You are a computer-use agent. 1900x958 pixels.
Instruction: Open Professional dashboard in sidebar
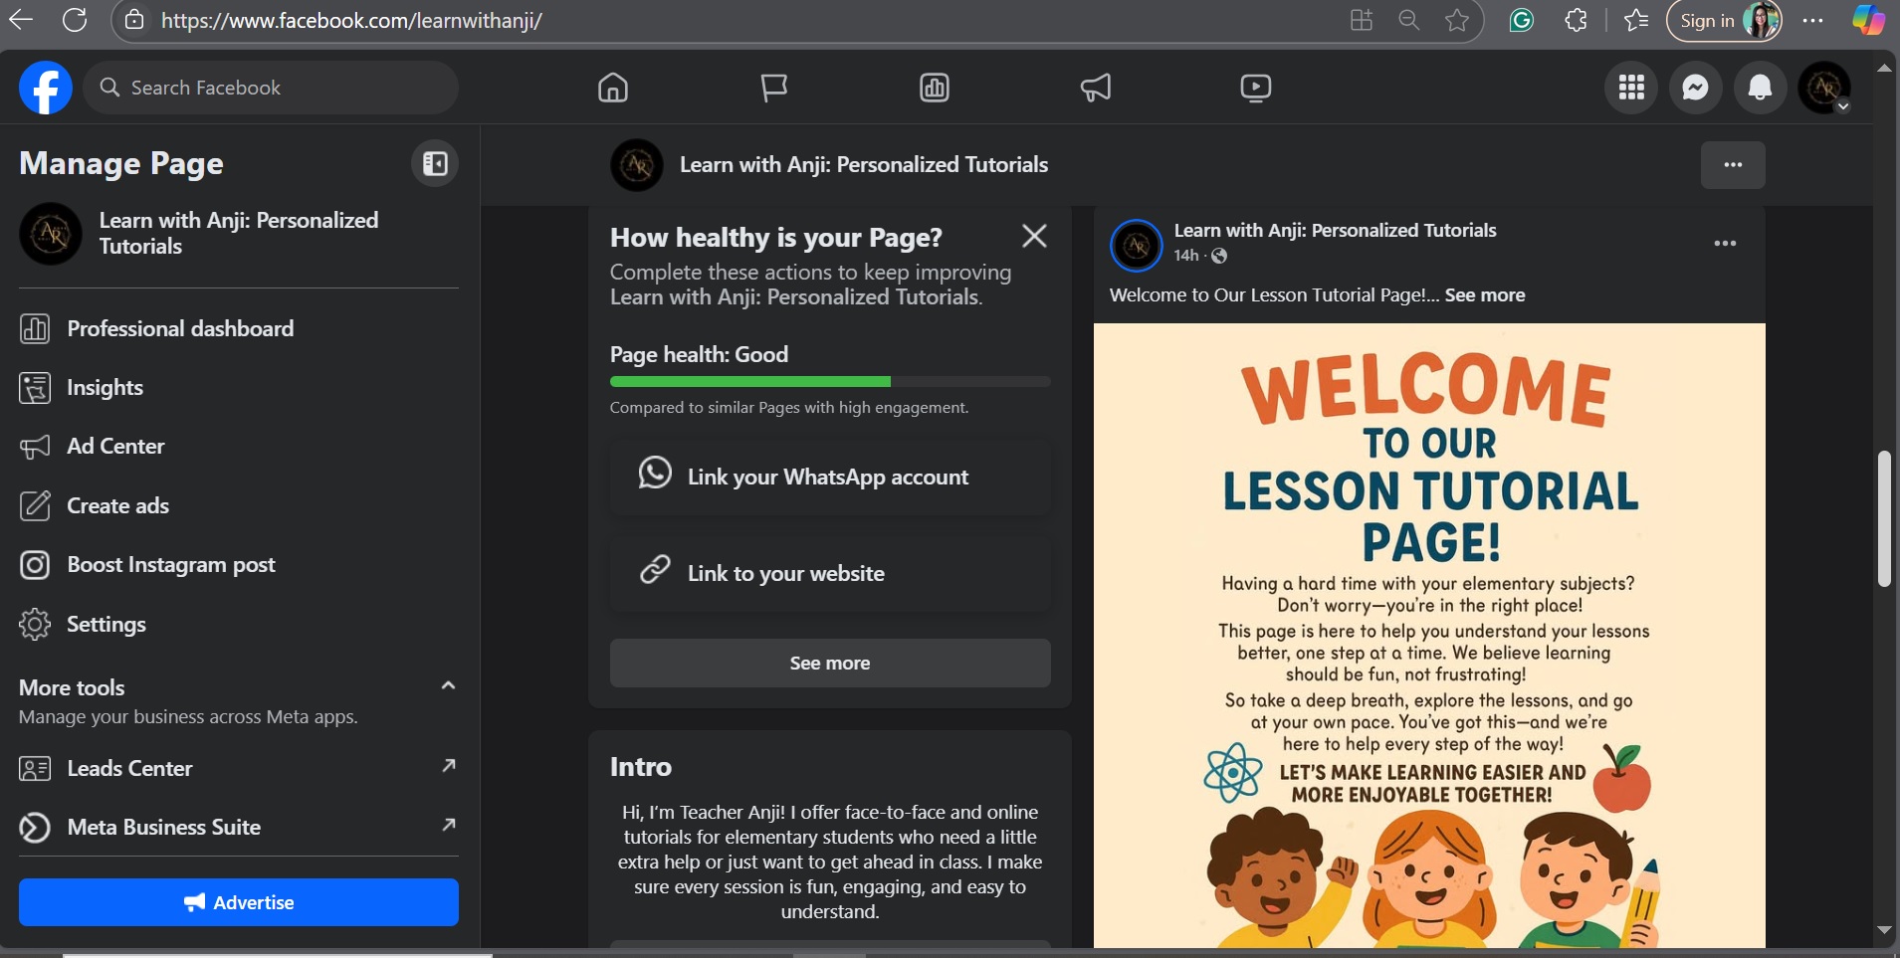pyautogui.click(x=179, y=328)
